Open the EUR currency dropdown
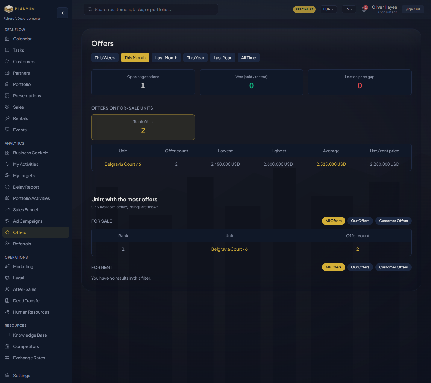431x383 pixels. [328, 9]
